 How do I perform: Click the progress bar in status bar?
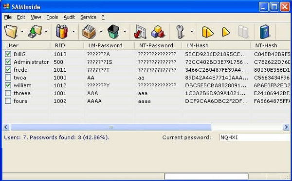tap(206, 176)
